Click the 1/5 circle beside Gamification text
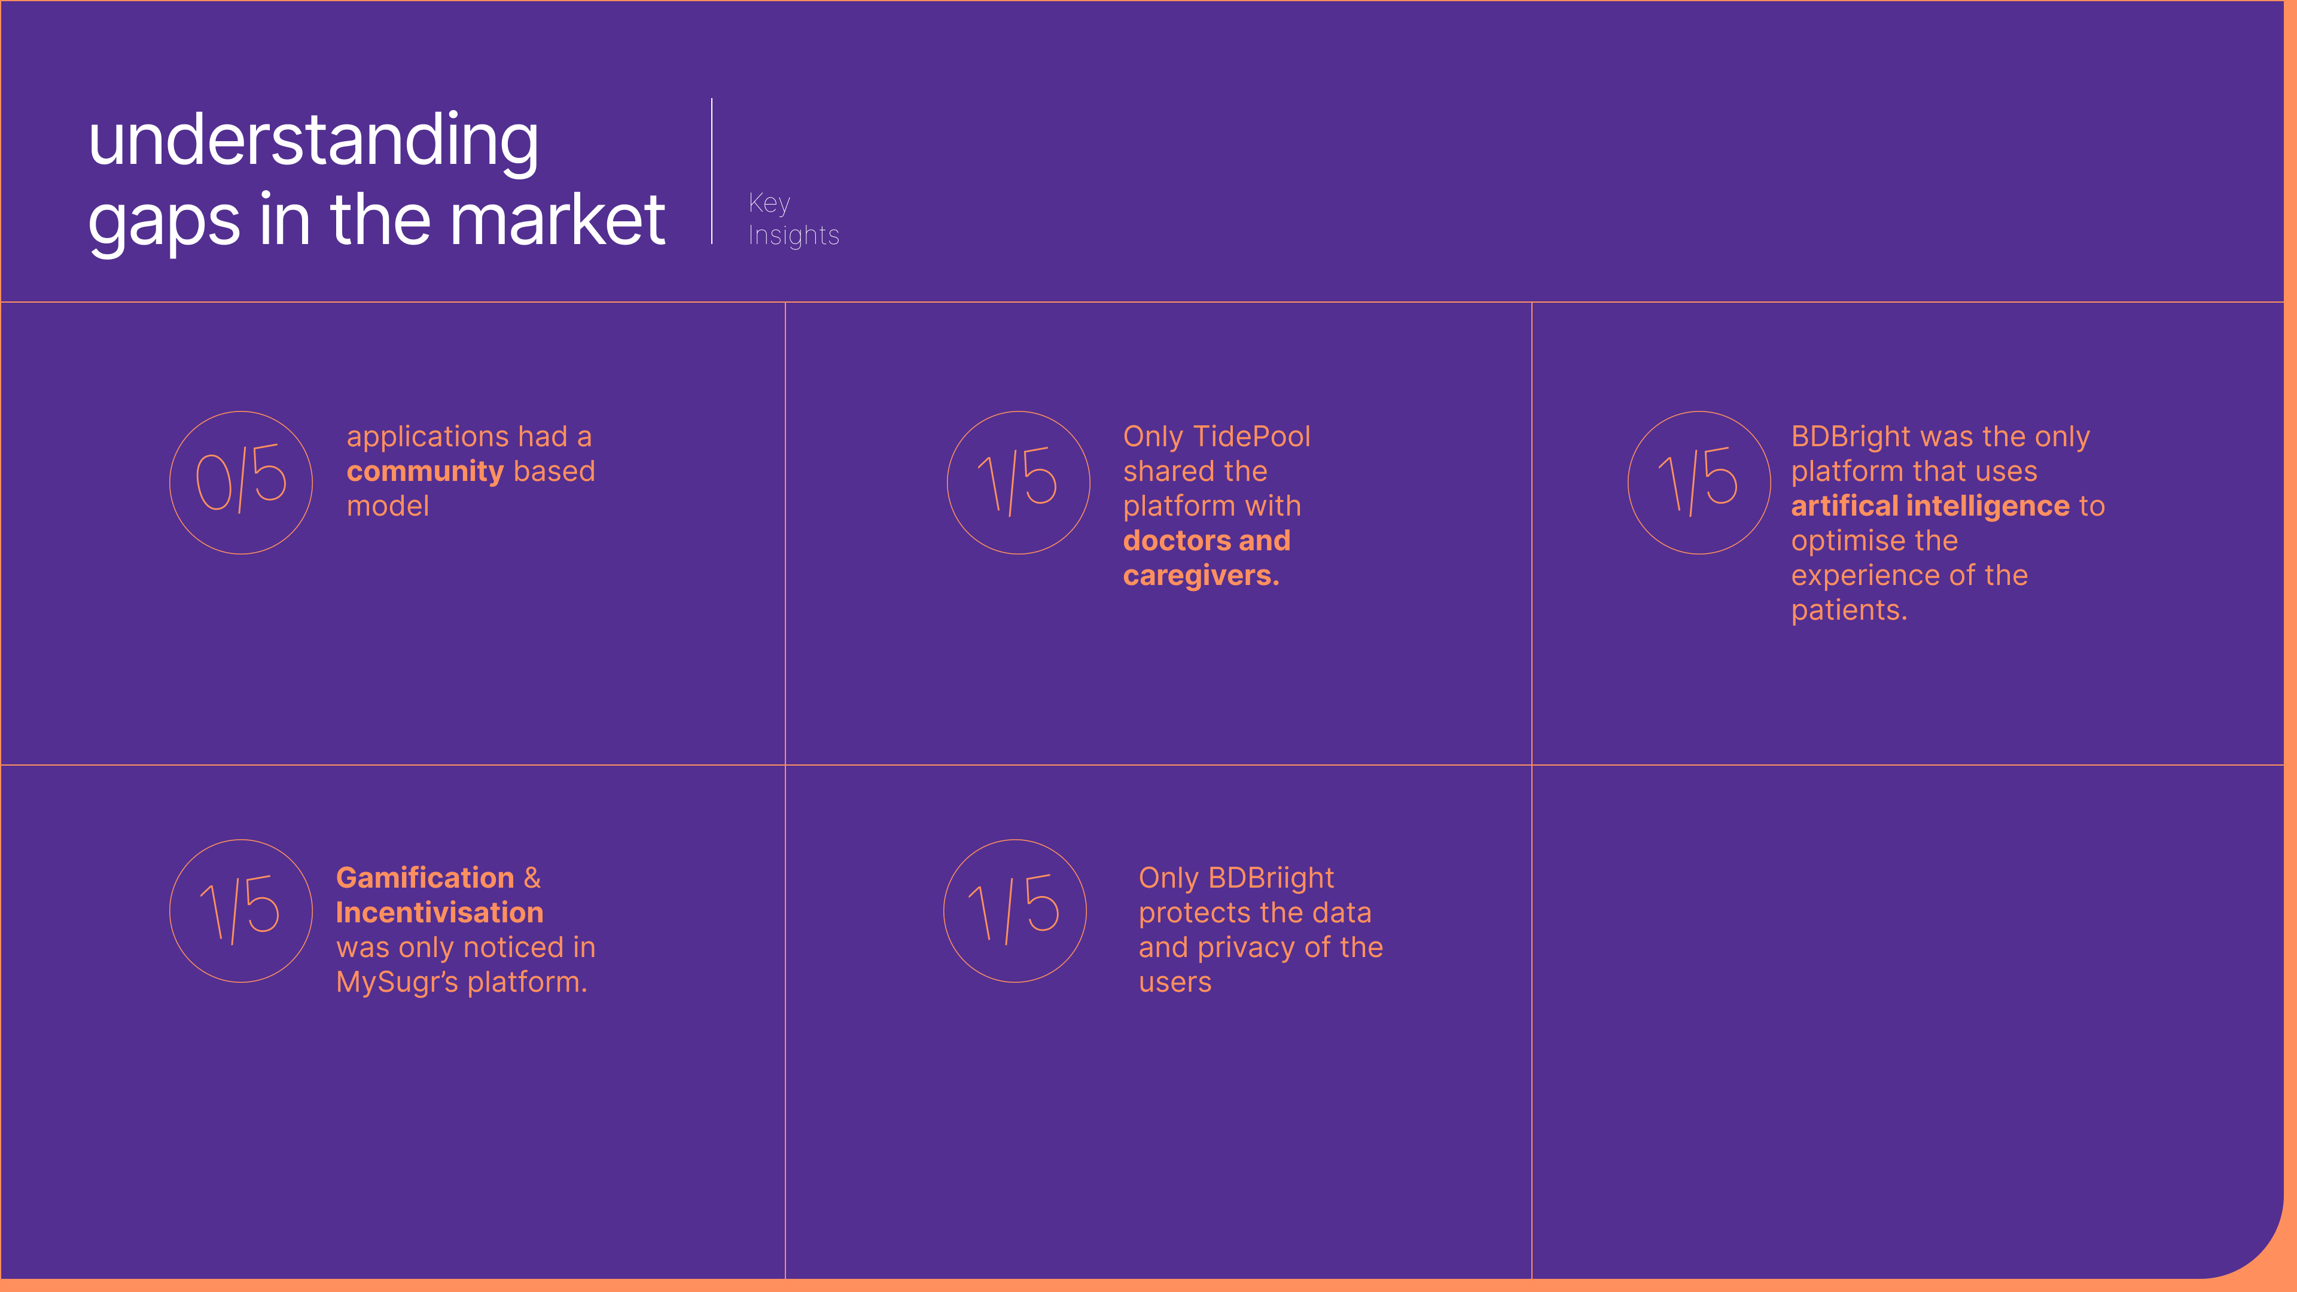Viewport: 2297px width, 1292px height. (240, 910)
